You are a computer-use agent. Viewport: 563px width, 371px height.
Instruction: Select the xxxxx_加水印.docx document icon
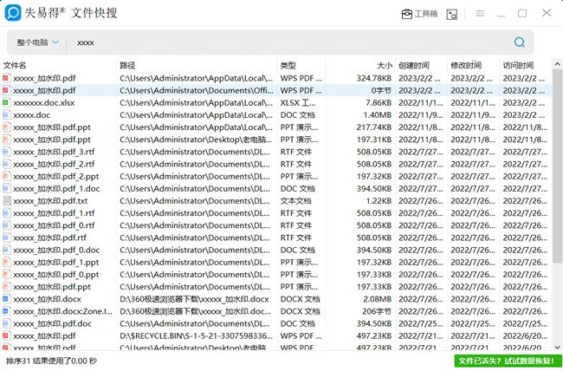point(6,299)
